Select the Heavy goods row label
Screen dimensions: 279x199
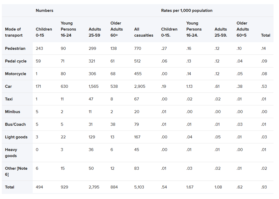pos(11,153)
